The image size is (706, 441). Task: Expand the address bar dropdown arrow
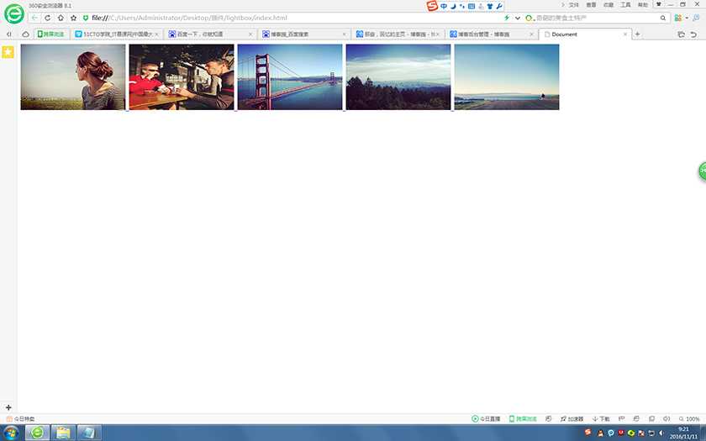tap(517, 18)
